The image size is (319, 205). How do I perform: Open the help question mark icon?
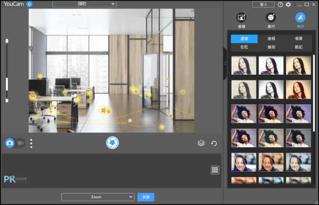[280, 4]
